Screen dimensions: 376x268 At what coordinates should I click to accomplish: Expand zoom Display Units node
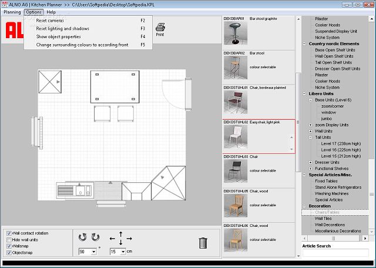tap(311, 125)
